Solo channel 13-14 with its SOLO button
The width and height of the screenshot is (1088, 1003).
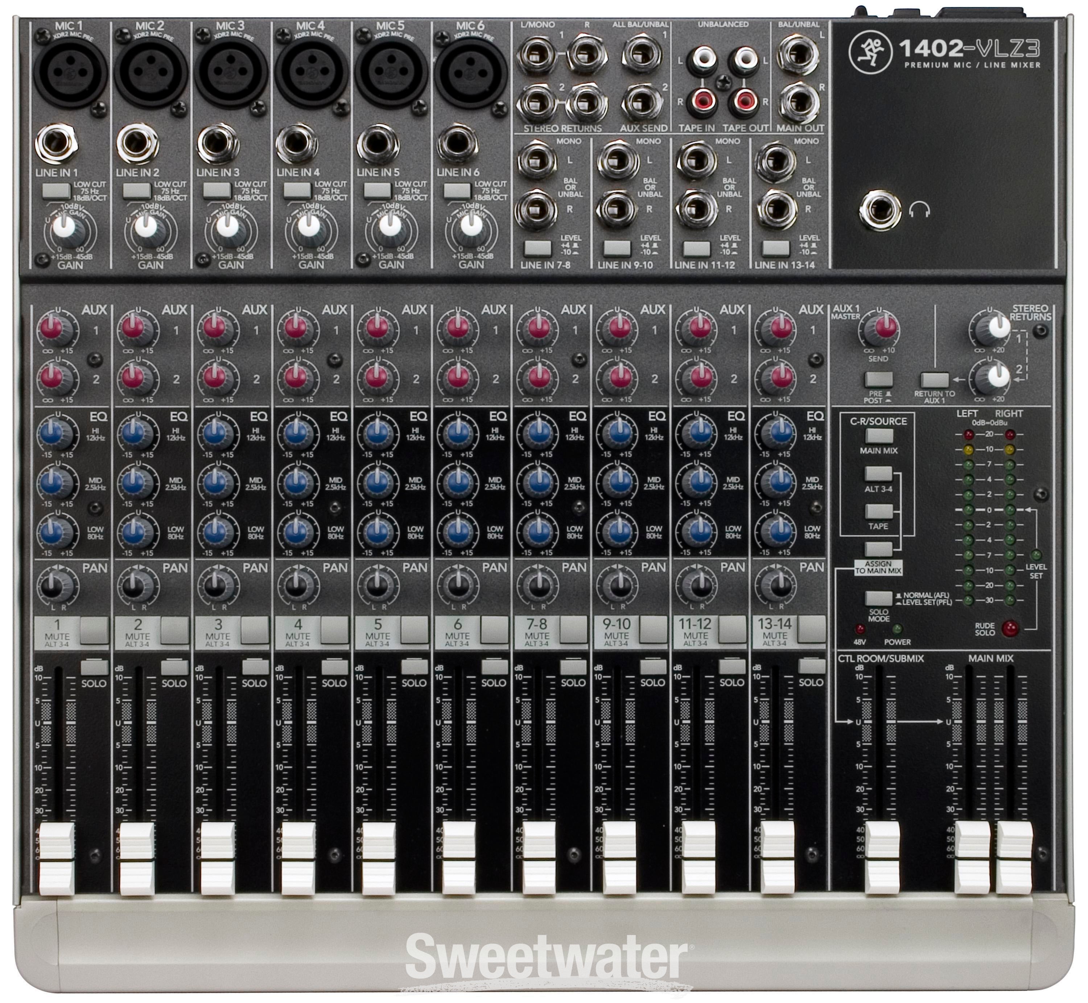click(812, 667)
